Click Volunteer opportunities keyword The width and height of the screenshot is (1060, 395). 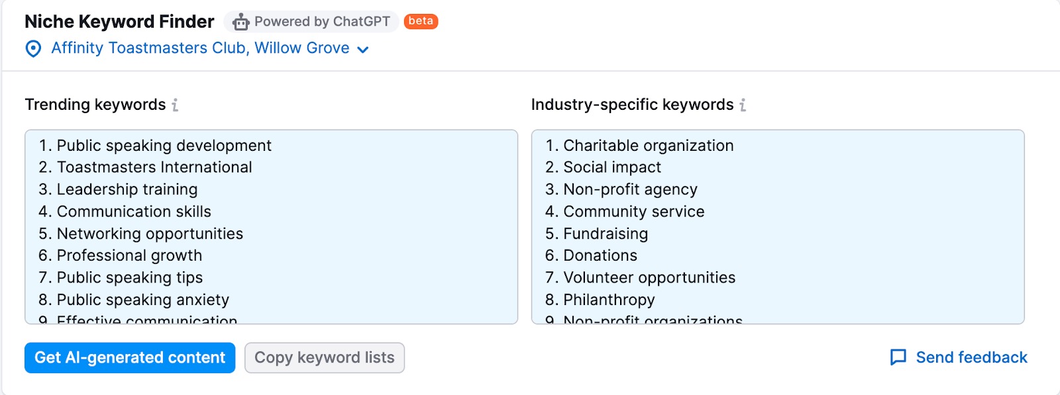pos(649,278)
